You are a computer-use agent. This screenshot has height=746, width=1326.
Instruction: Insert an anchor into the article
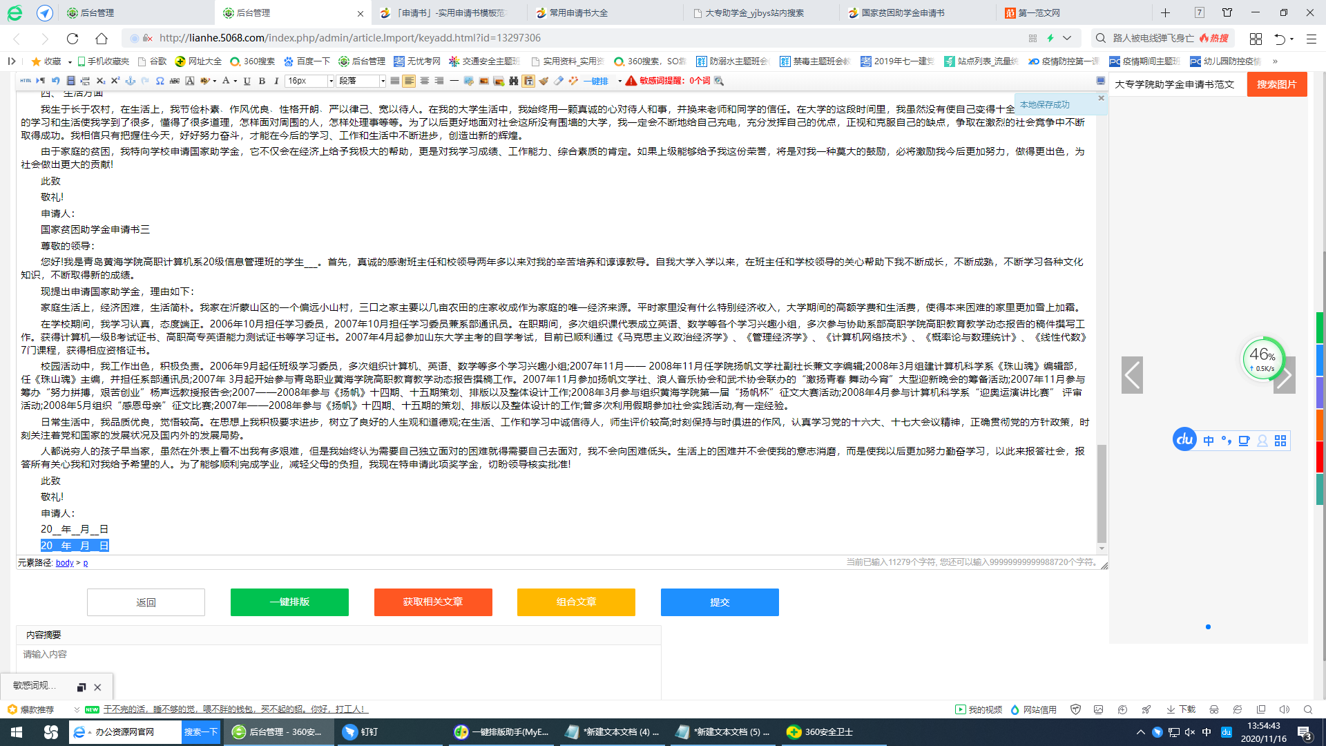click(131, 81)
